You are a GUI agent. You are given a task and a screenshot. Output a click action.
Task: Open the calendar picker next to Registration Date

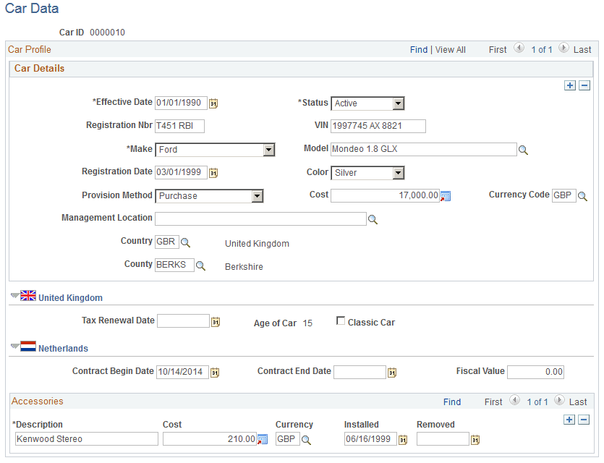click(x=213, y=172)
